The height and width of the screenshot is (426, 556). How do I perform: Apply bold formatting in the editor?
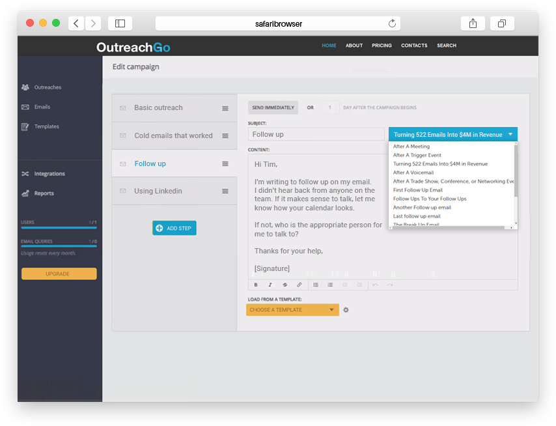point(256,285)
